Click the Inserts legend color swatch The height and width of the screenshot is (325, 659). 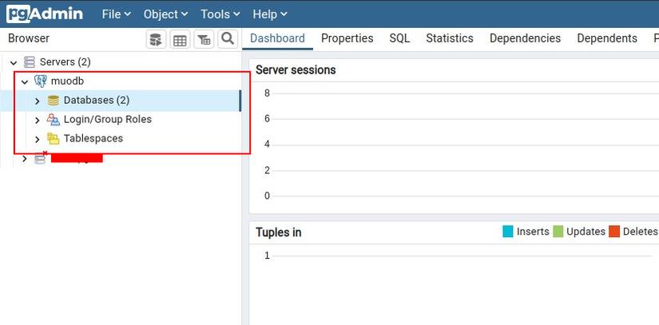[x=508, y=232]
